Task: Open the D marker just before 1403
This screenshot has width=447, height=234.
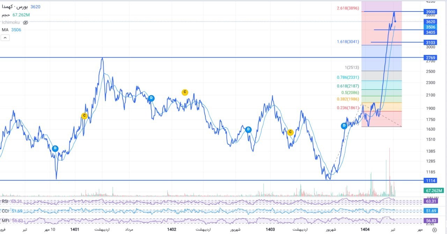Action: (x=248, y=130)
